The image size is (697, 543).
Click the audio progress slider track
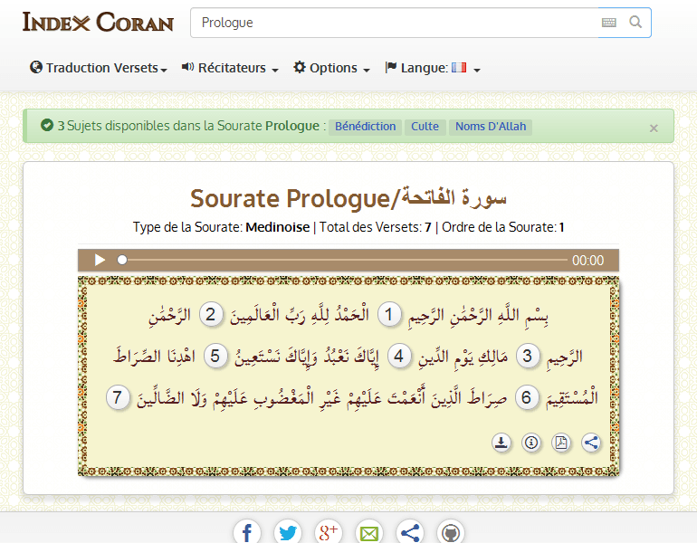click(344, 261)
